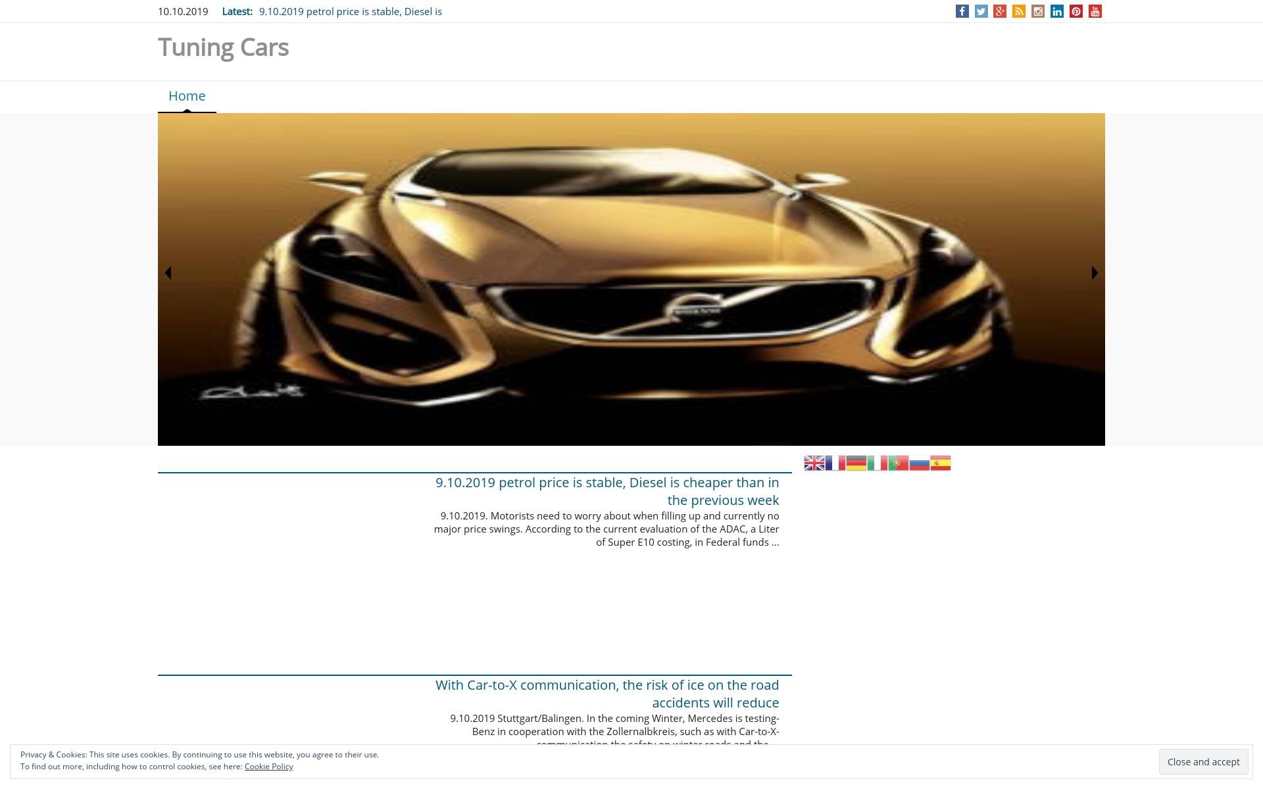Screen dimensions: 1263x789
Task: Open the Twitter social icon
Action: tap(981, 11)
